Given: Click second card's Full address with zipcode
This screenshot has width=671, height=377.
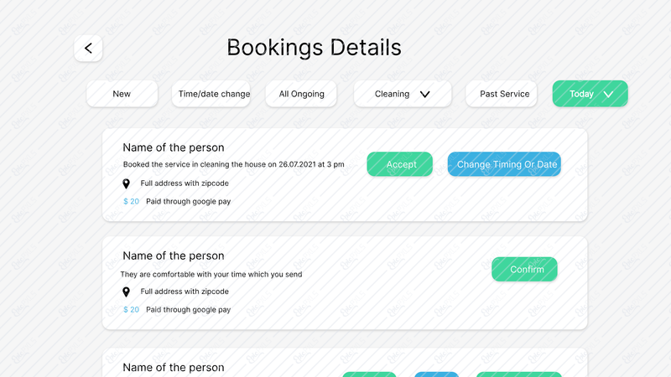Looking at the screenshot, I should 185,292.
